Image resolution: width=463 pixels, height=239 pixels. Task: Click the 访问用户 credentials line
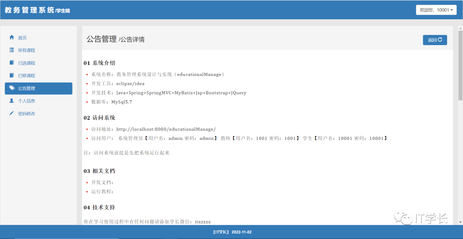(239, 138)
